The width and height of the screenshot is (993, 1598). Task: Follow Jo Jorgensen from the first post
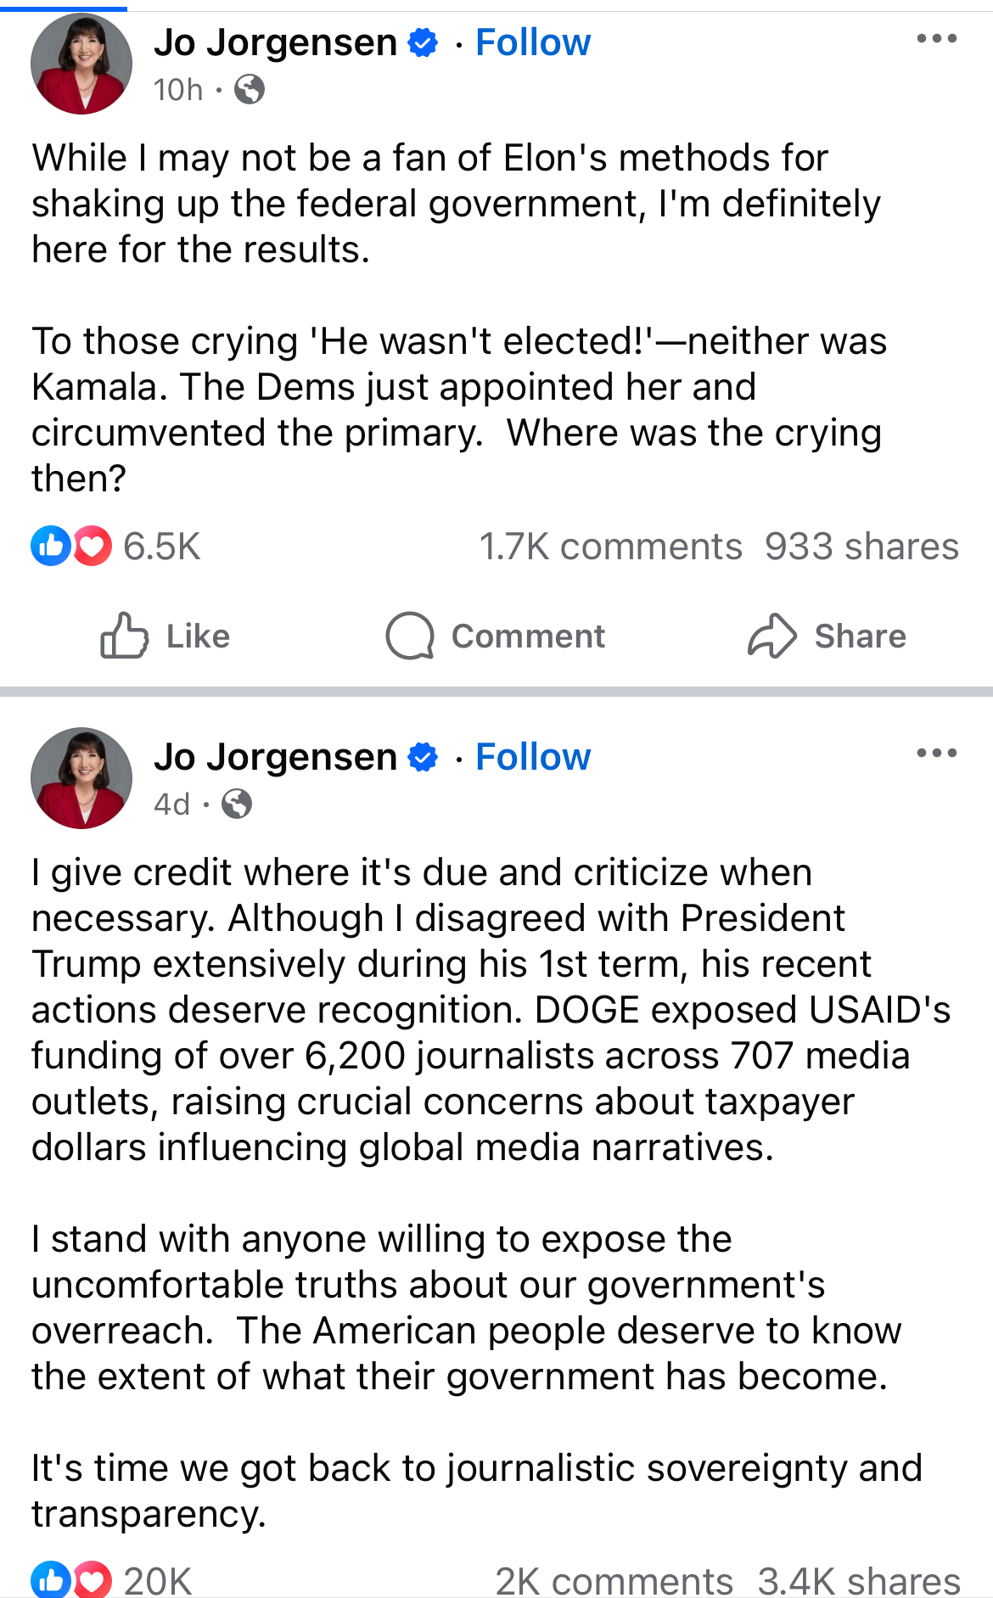pyautogui.click(x=532, y=42)
